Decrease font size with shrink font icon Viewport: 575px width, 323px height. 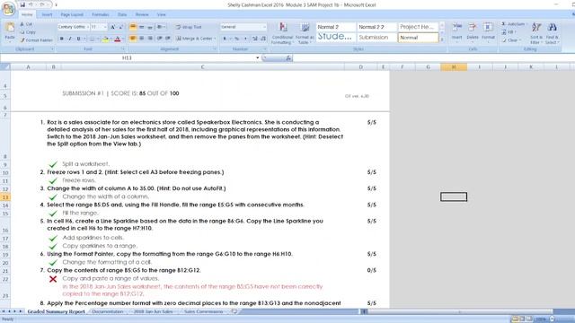[x=120, y=27]
